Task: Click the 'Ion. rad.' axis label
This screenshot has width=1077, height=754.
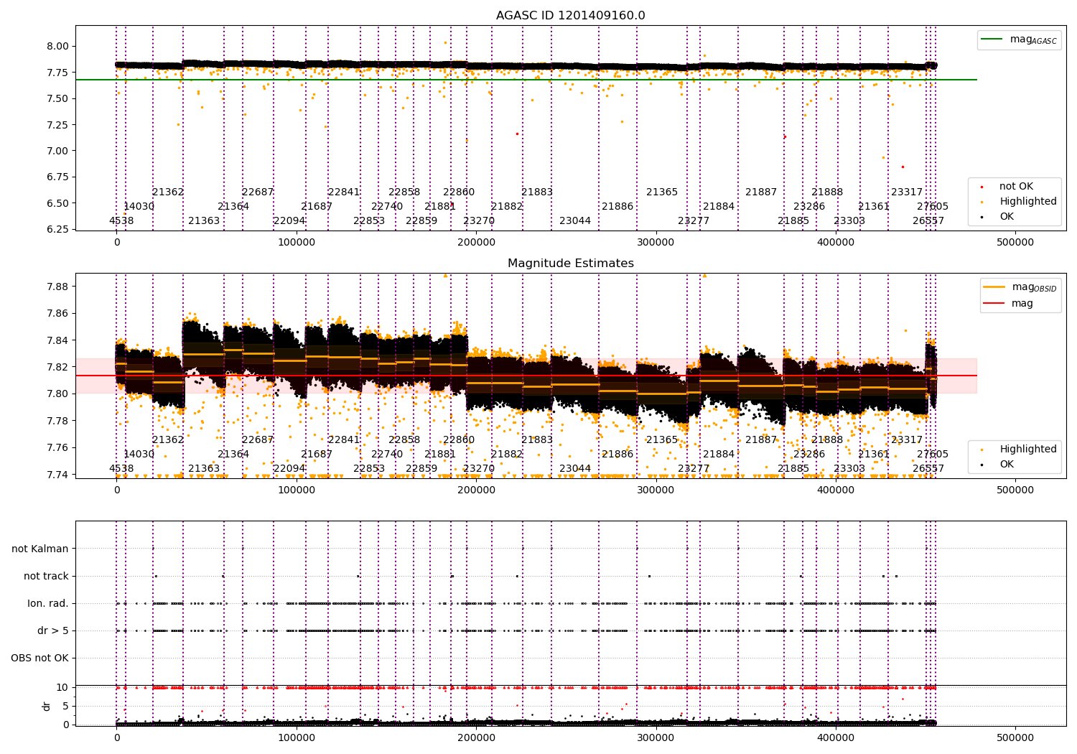Action: click(48, 603)
